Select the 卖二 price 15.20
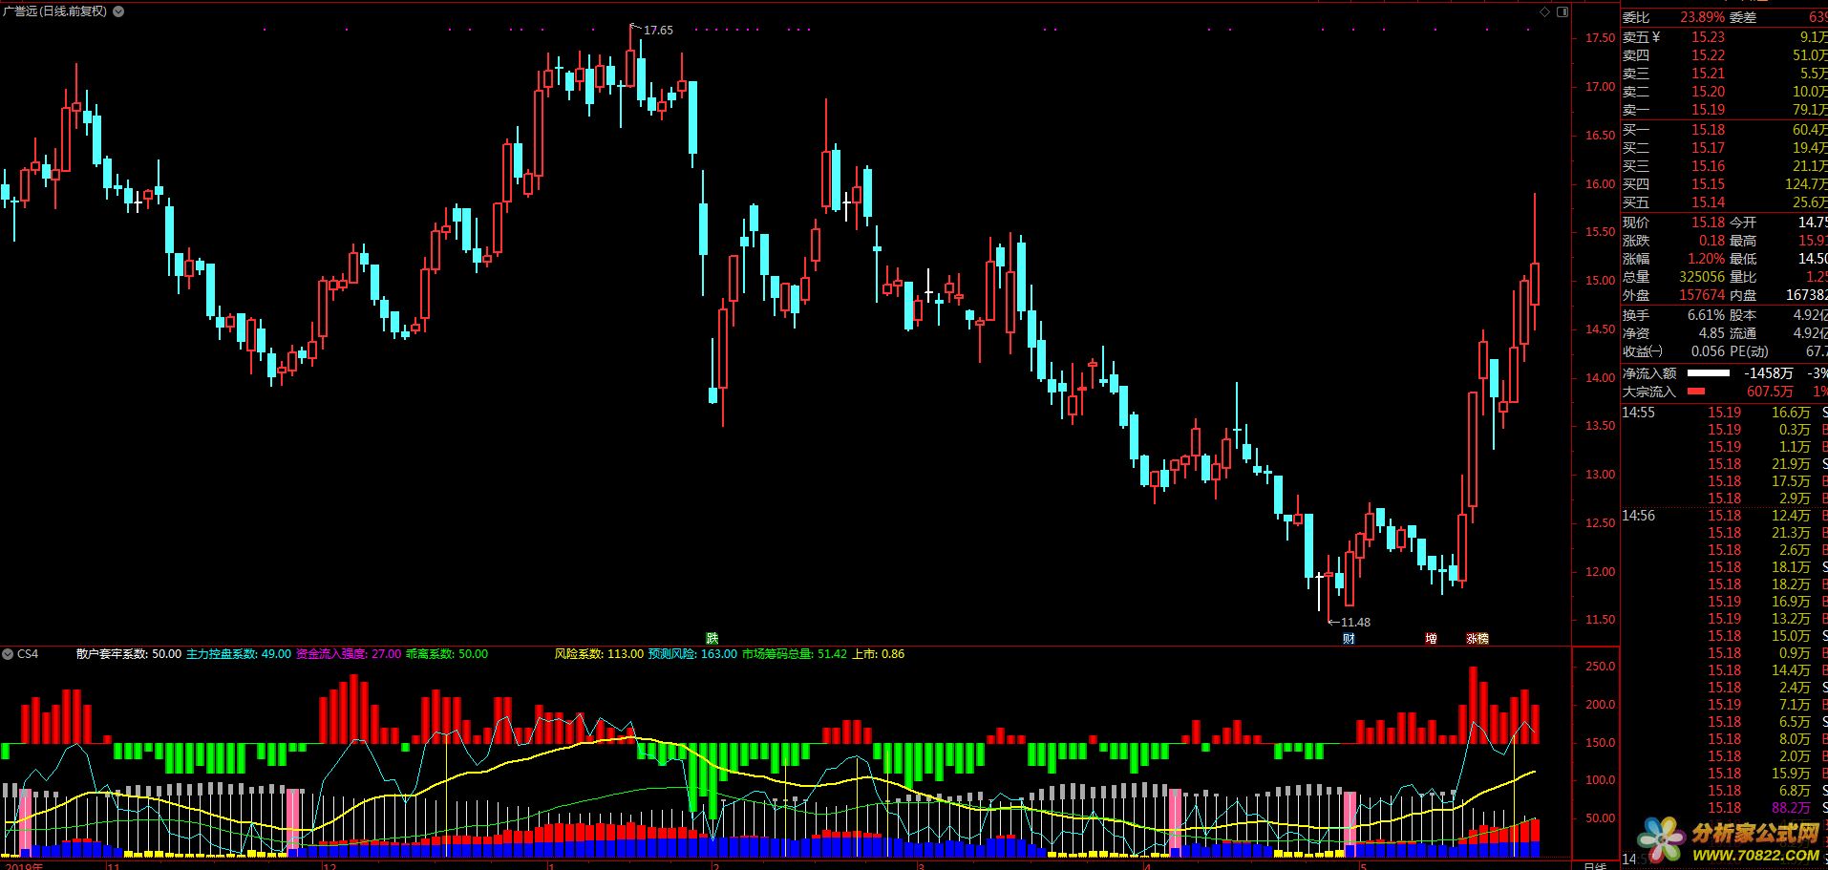Viewport: 1828px width, 870px height. pos(1708,92)
